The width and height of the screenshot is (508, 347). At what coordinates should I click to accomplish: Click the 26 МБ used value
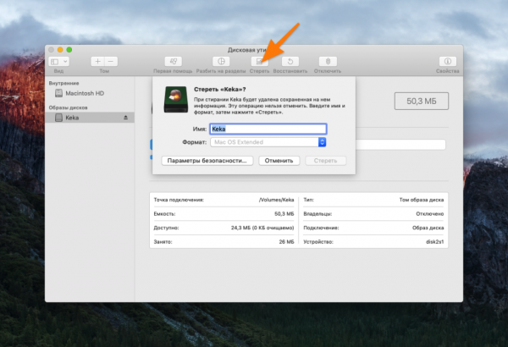click(x=286, y=242)
